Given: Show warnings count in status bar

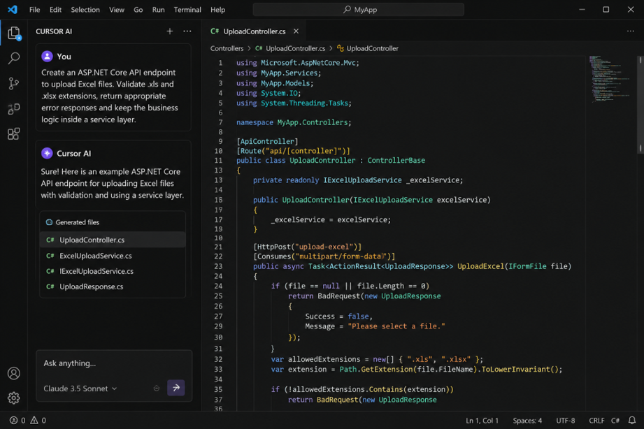Looking at the screenshot, I should pos(38,421).
